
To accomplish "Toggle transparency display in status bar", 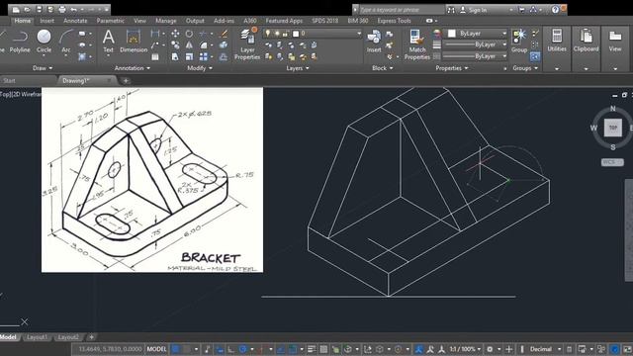I will point(323,349).
